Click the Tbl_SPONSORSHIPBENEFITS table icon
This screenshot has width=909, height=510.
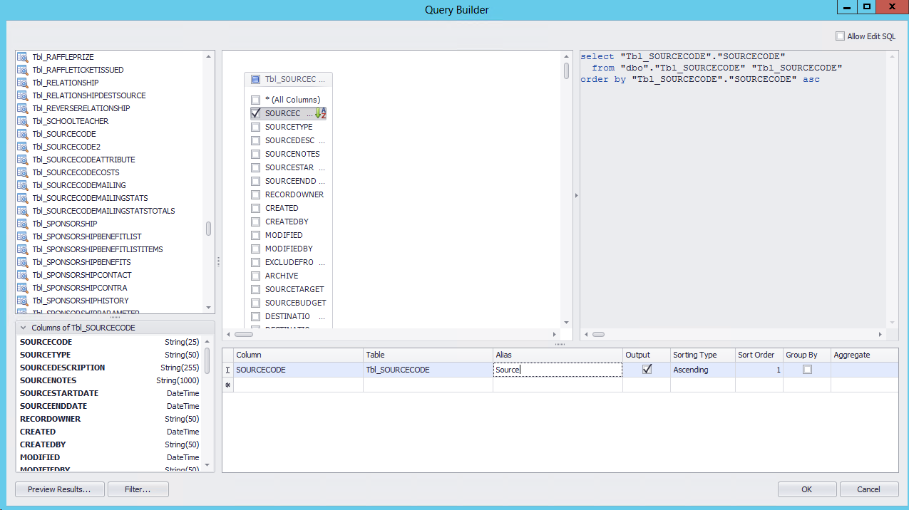coord(22,262)
